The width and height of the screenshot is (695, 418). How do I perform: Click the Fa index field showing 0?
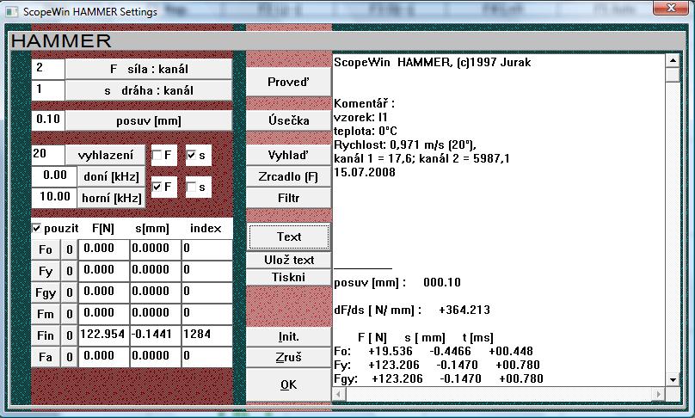tap(207, 357)
